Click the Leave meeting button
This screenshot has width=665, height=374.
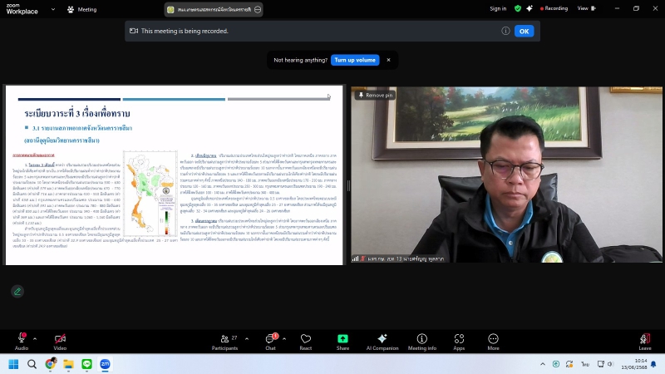(x=645, y=340)
